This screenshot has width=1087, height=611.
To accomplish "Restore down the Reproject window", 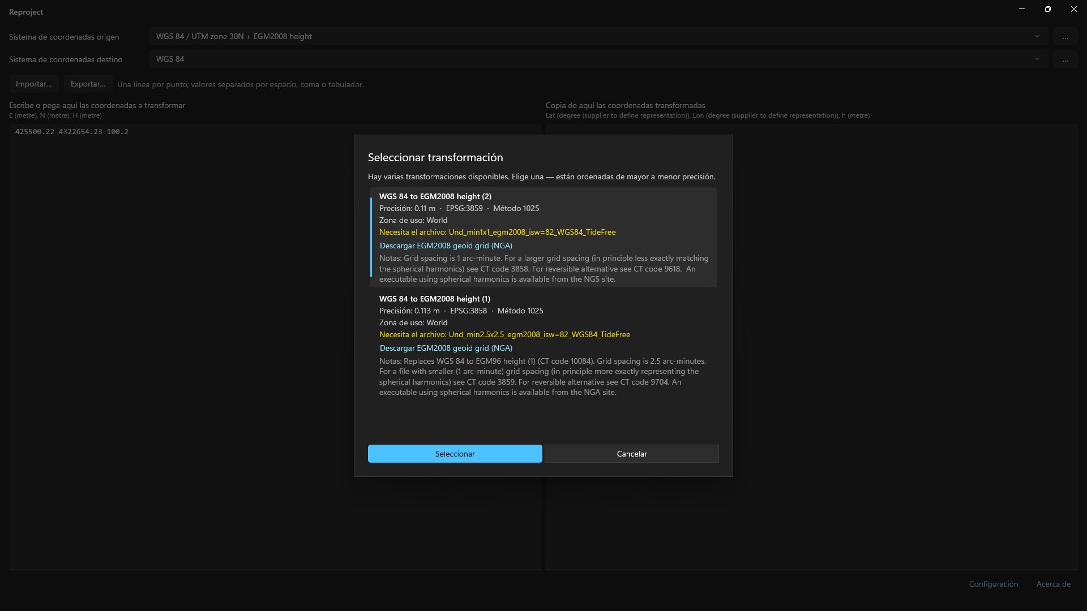I will click(1048, 9).
